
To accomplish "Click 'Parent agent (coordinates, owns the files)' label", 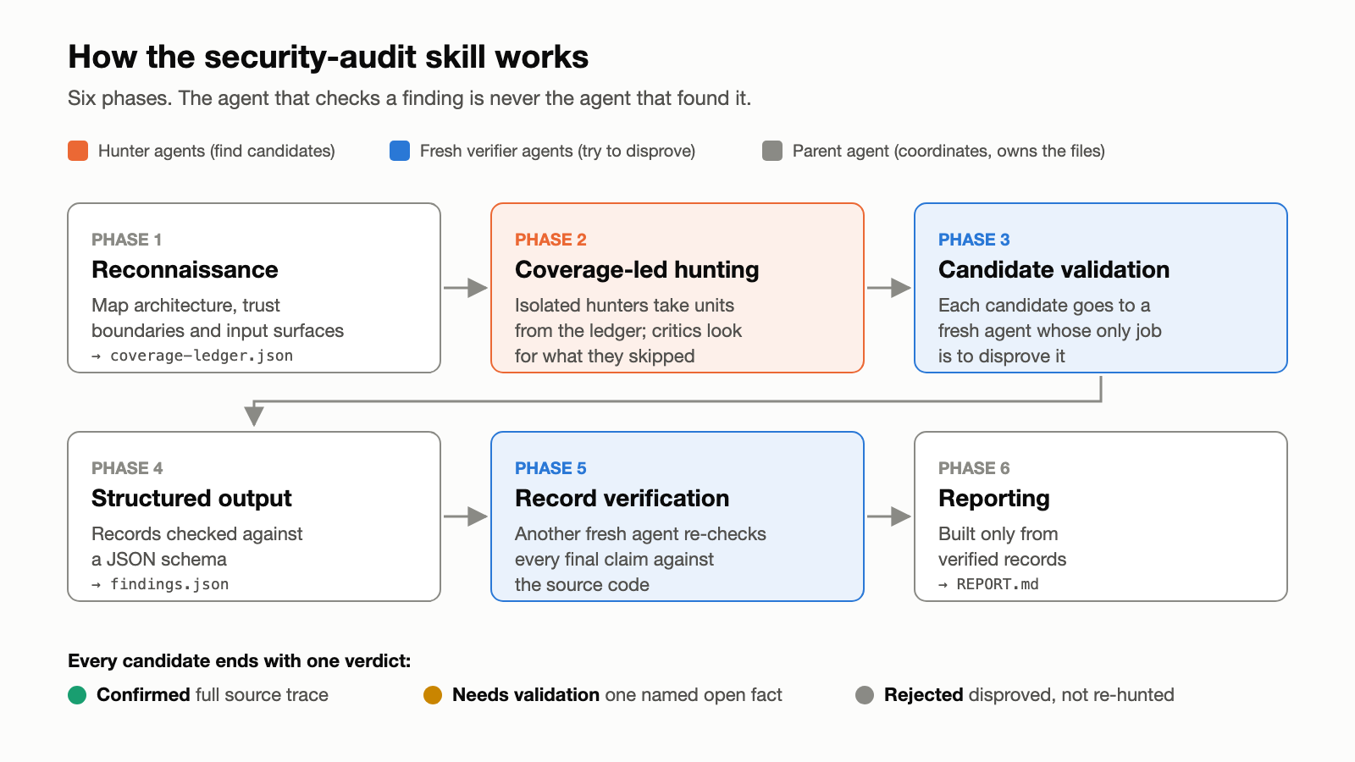I will point(948,151).
